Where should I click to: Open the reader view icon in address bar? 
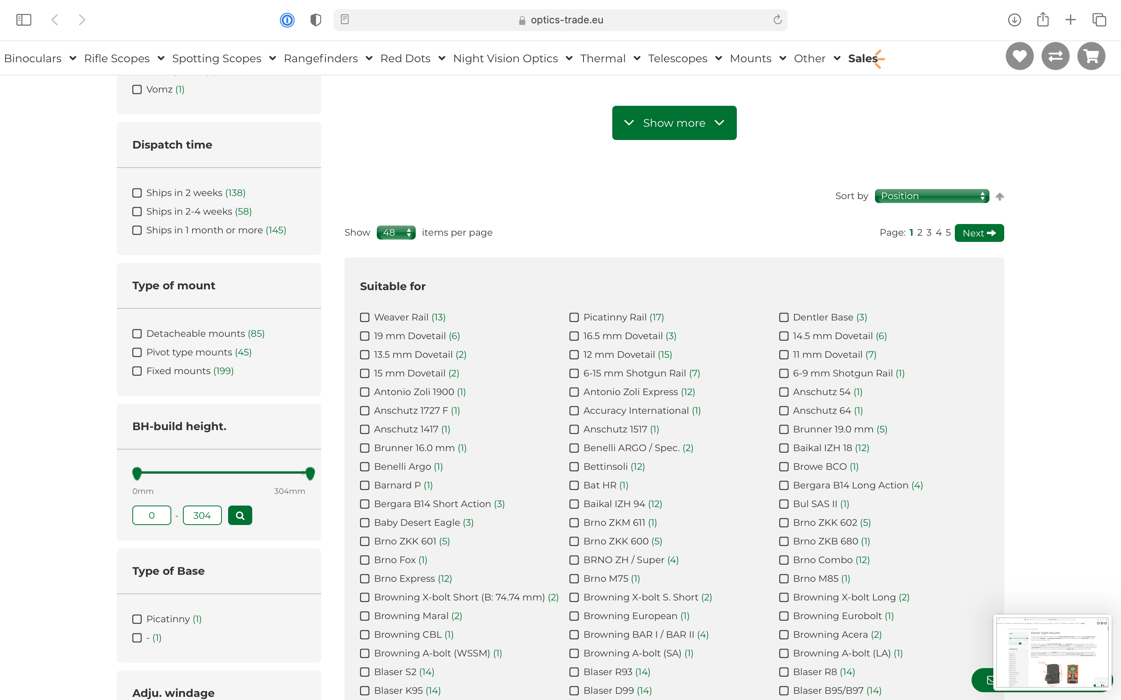click(x=344, y=19)
